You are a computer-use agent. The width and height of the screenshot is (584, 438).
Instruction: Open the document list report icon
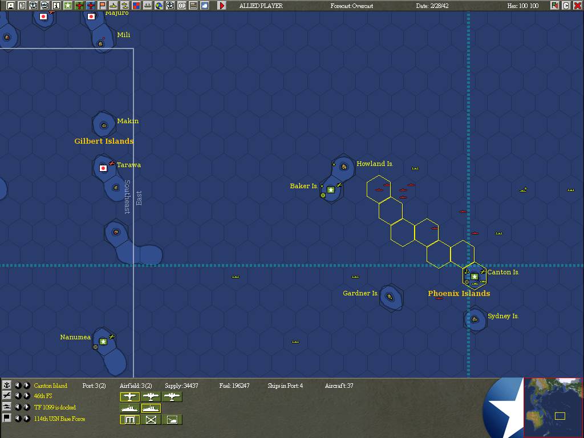point(22,5)
